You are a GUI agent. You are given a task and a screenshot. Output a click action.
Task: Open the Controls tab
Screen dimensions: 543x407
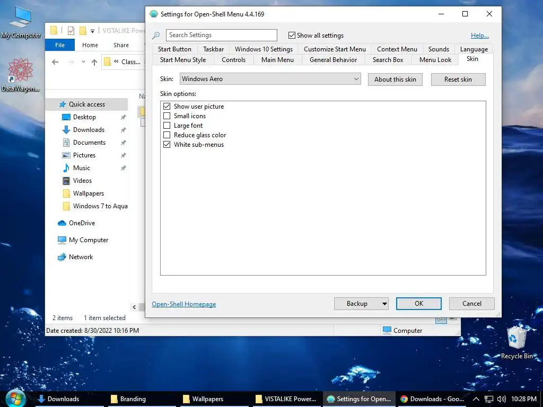[233, 60]
